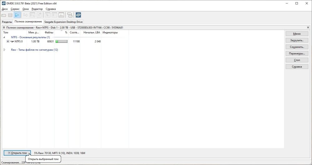Click the NTFS 0 green progress bar
The image size is (312, 165).
61,41
